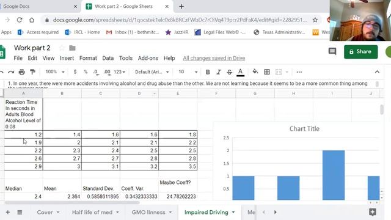Image resolution: width=391 pixels, height=220 pixels.
Task: Open the Tools menu
Action: 126,58
